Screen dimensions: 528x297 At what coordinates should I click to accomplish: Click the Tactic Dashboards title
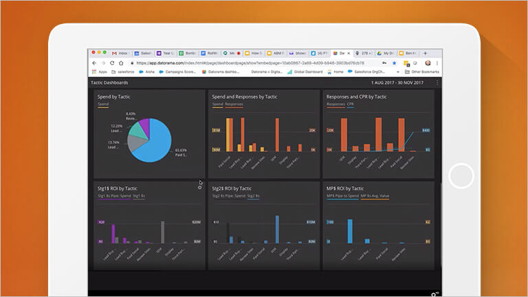click(x=109, y=82)
